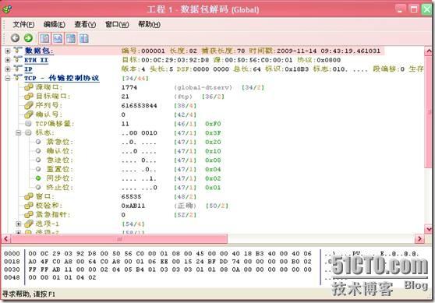Select the 目标端口 value 21
435x303 pixels.
[x=125, y=97]
